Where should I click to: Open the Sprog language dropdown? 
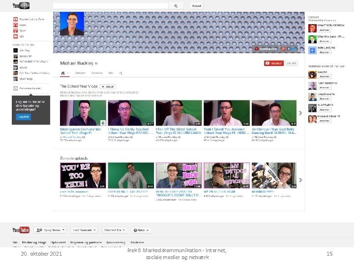tap(50, 230)
